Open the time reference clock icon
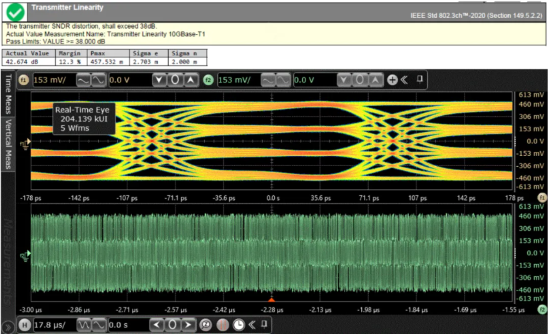The image size is (548, 336). point(238,325)
